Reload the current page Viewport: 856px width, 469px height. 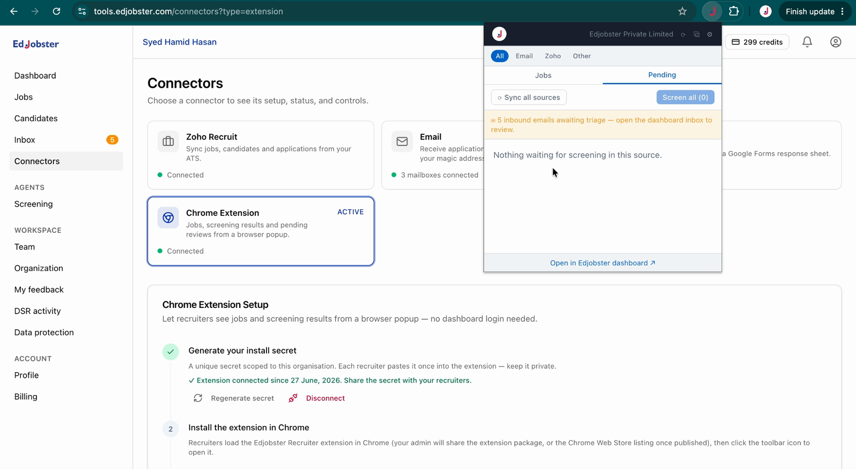point(56,11)
